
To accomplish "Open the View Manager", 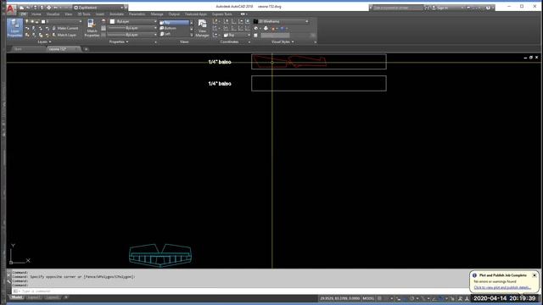I will tap(202, 28).
